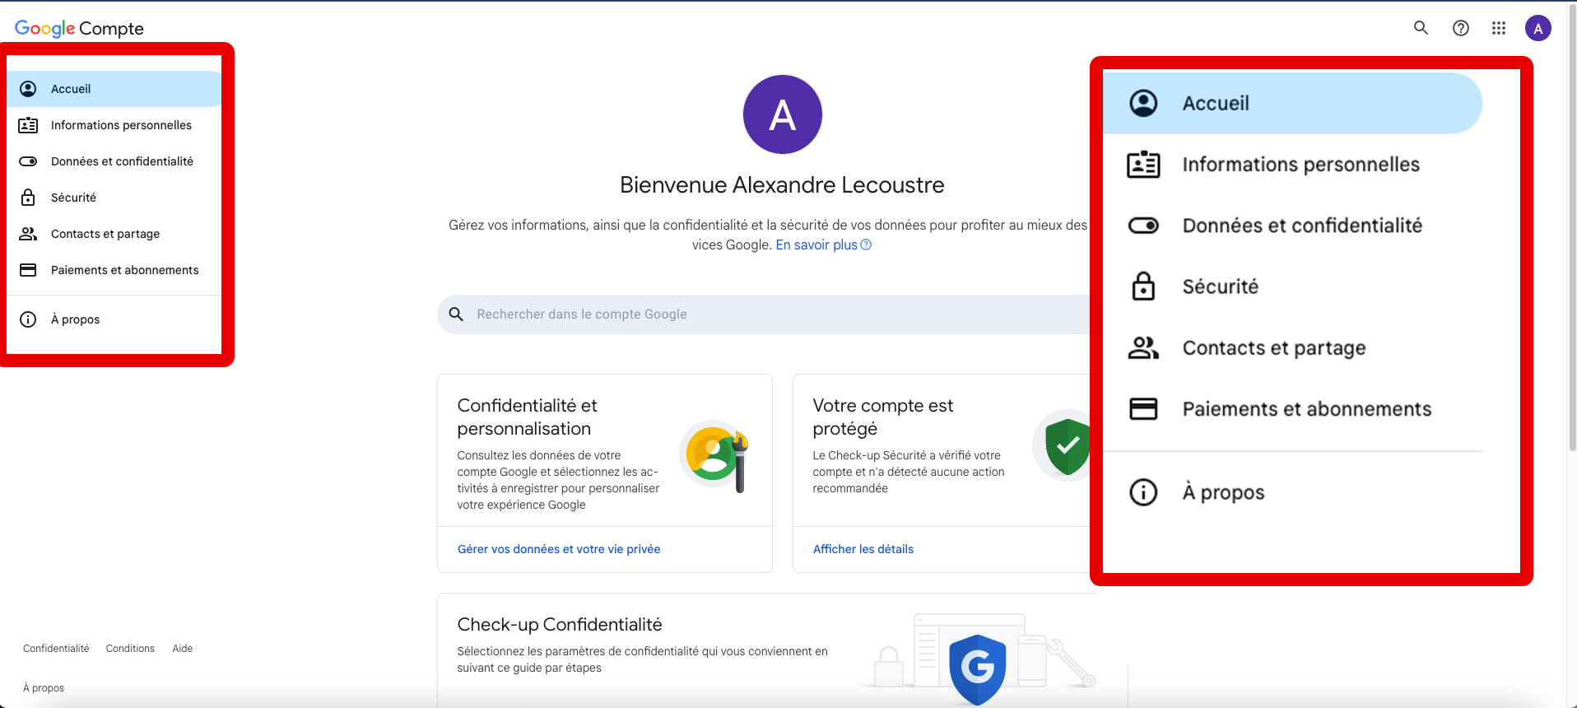Open the help question mark icon in the top bar

(1461, 28)
